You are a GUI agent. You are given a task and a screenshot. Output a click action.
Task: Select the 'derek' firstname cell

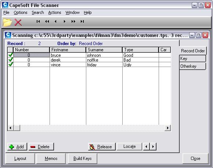[x=68, y=60]
